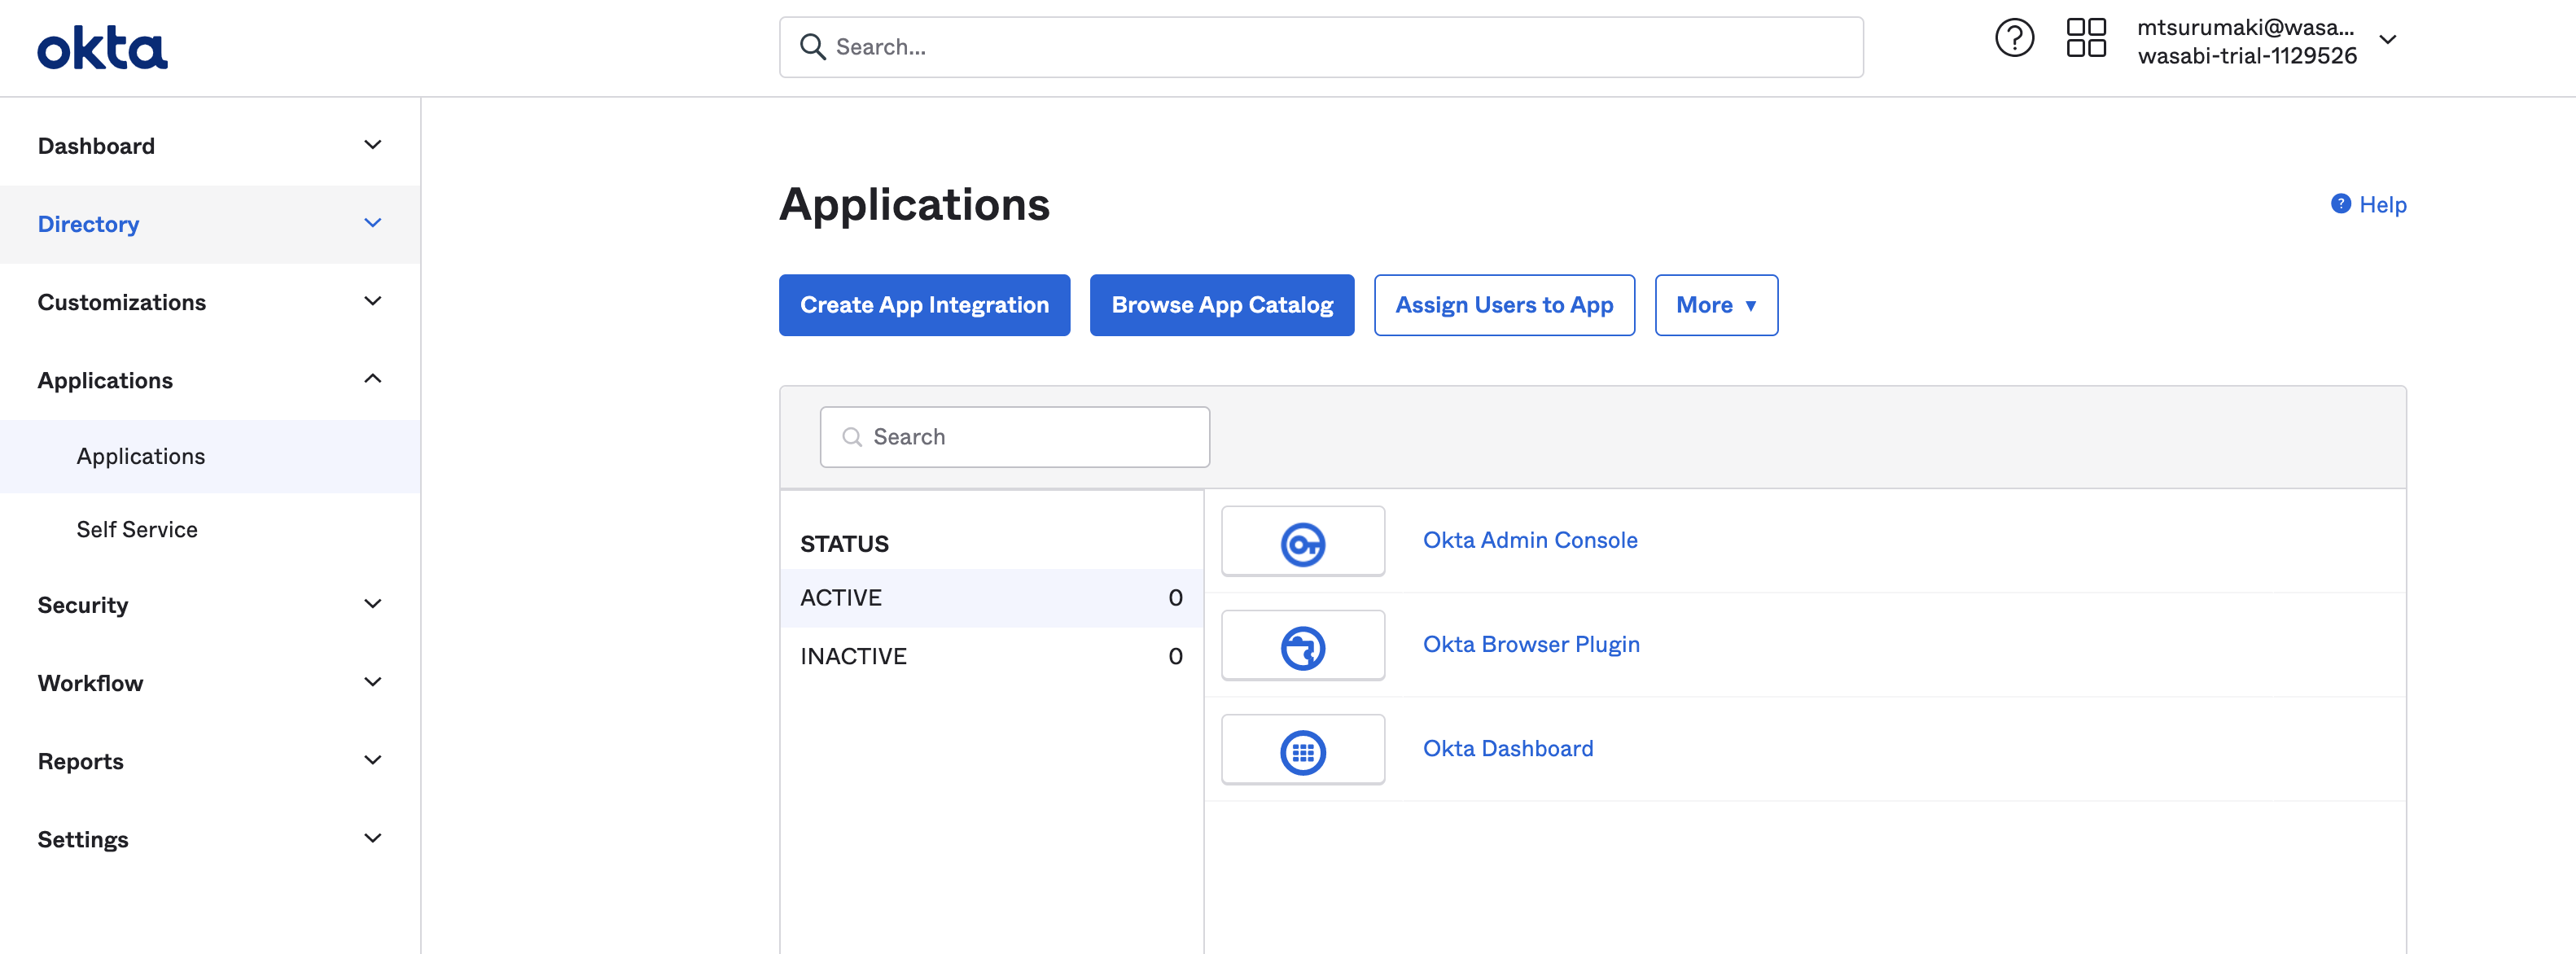Viewport: 2576px width, 954px height.
Task: Expand the Customizations sidebar section
Action: (372, 301)
